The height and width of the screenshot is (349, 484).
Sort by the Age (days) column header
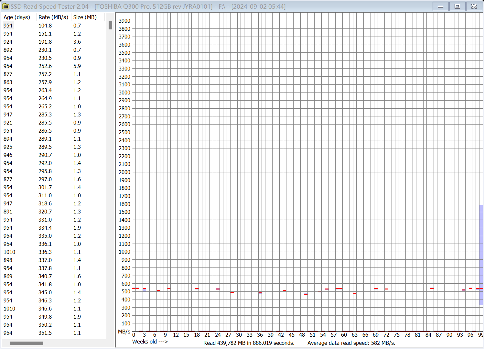tap(19, 17)
